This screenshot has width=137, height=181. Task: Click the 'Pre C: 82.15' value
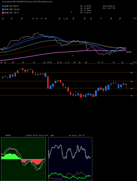point(86,13)
